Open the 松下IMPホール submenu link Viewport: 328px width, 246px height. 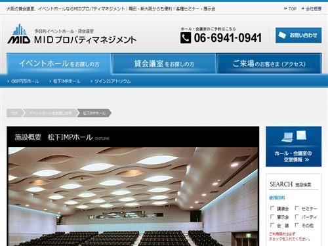pyautogui.click(x=67, y=81)
